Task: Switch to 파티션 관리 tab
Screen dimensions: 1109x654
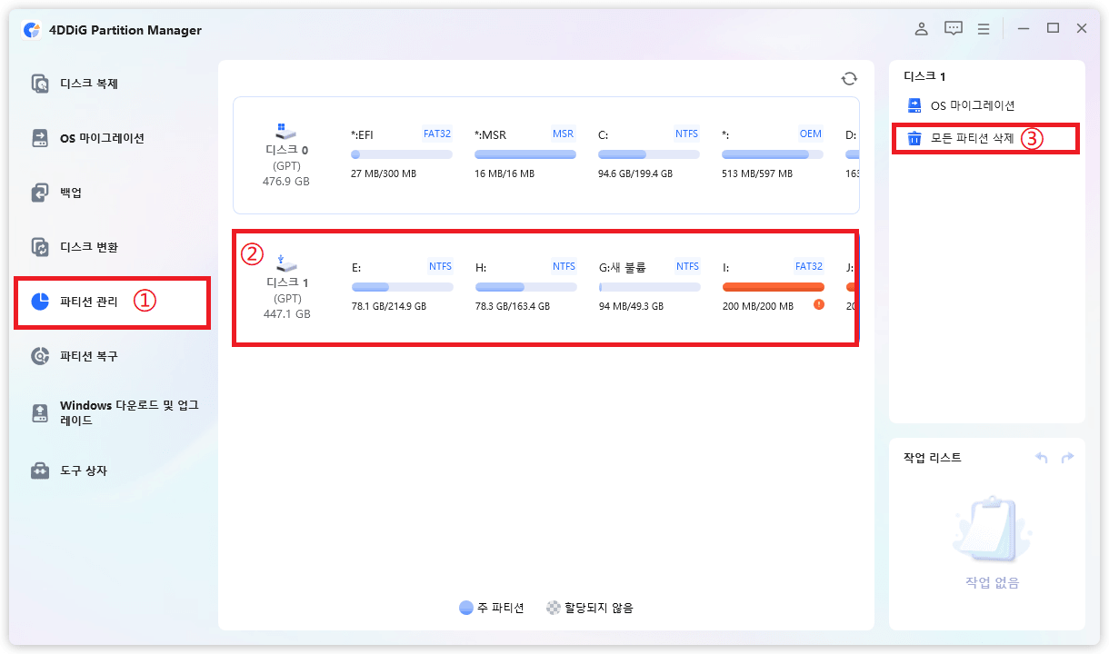Action: (88, 302)
